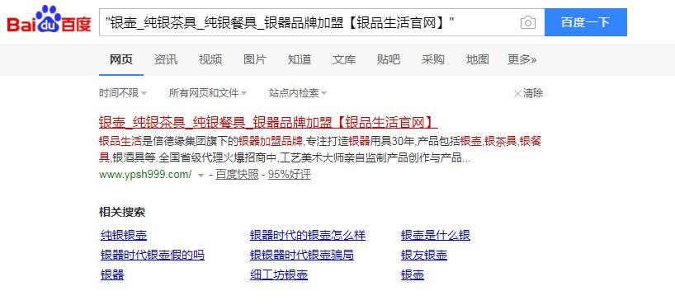This screenshot has height=305, width=675.
Task: Open the 视频 tab
Action: (210, 59)
